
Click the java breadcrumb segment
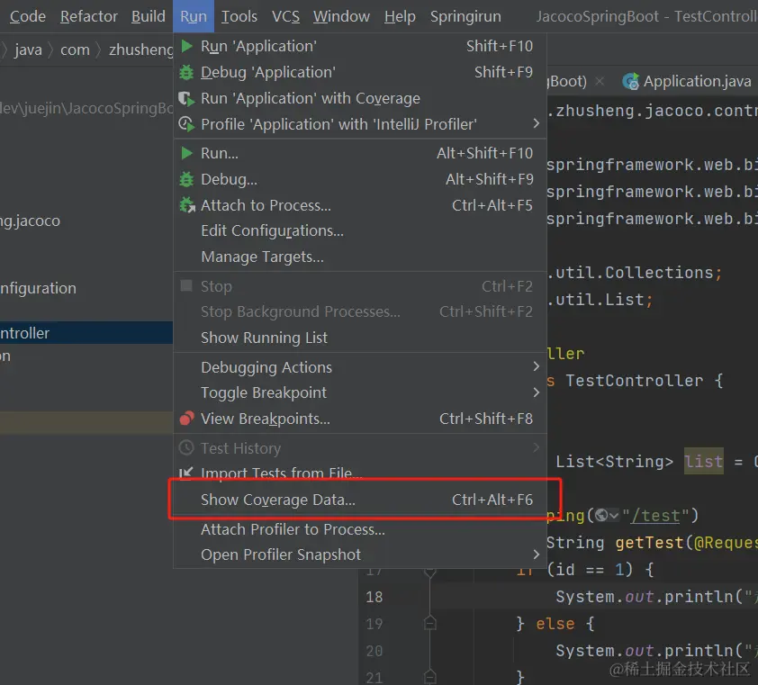click(28, 50)
